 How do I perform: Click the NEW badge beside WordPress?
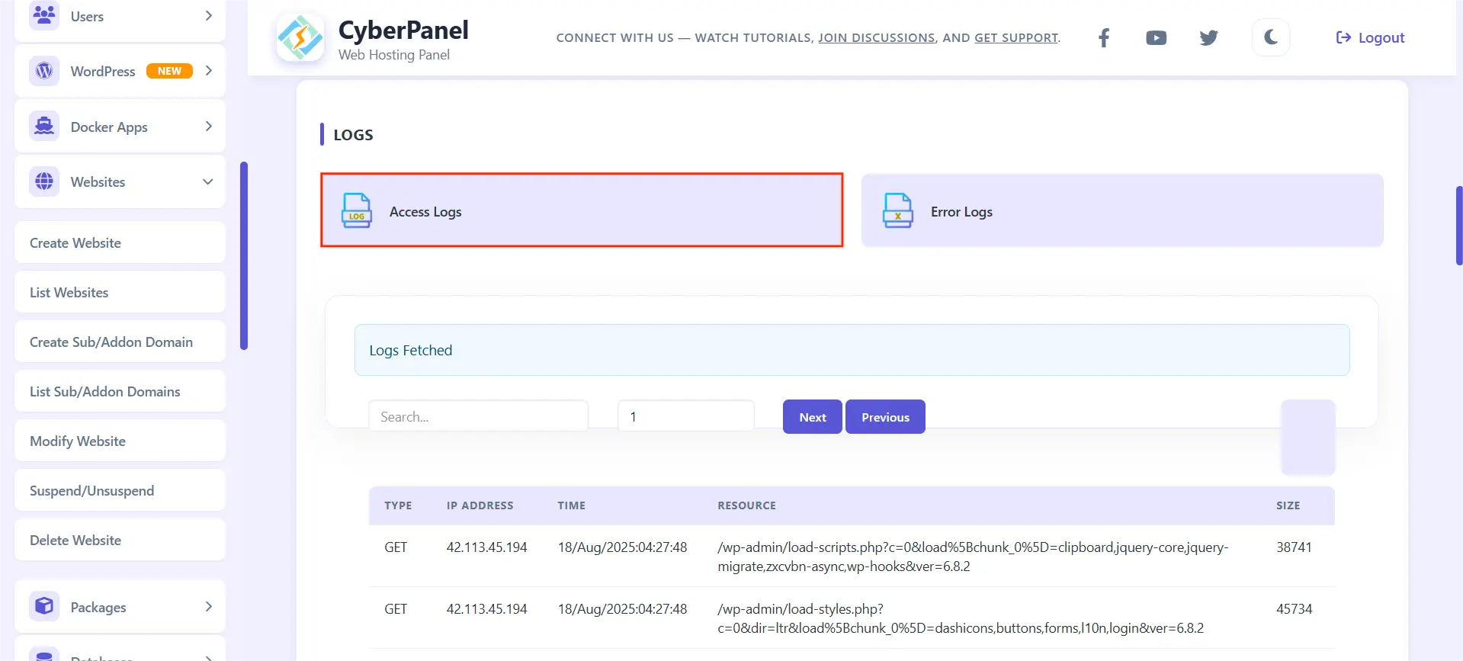tap(169, 71)
